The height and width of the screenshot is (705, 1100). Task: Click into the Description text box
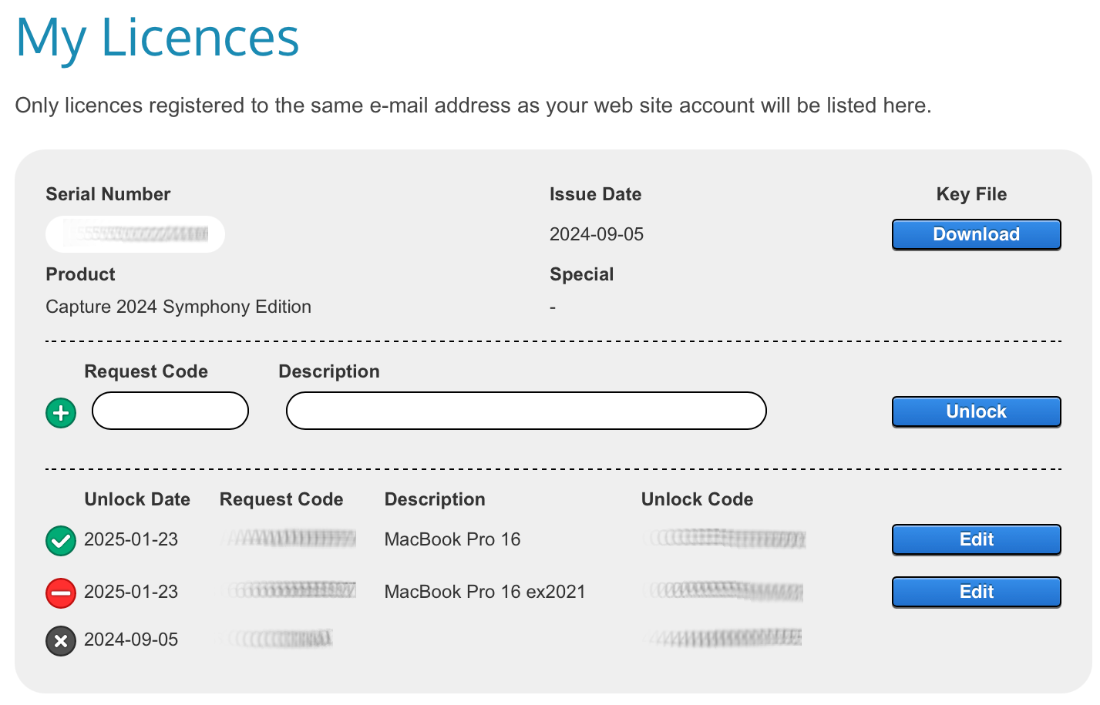point(526,411)
